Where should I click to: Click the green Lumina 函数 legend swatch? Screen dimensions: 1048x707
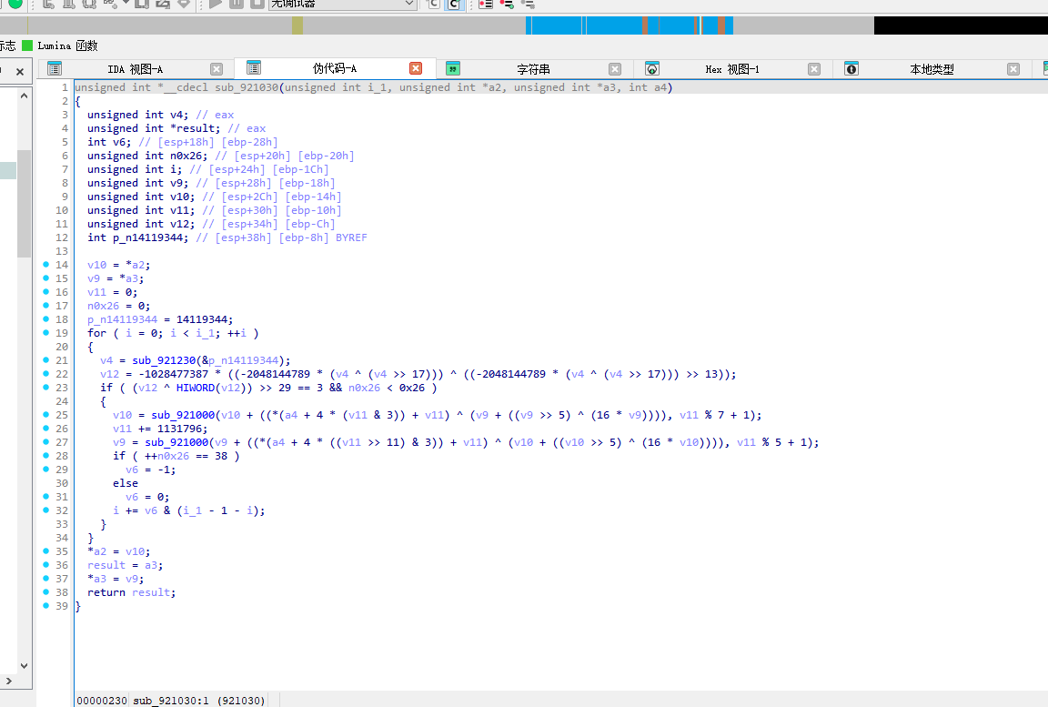tap(27, 45)
